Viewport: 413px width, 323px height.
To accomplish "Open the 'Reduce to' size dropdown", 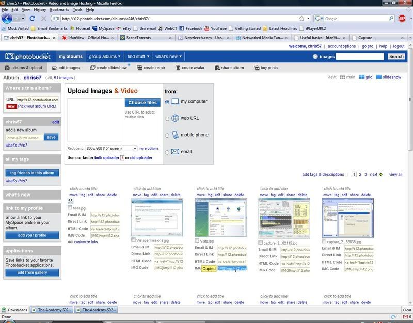I will pos(111,149).
